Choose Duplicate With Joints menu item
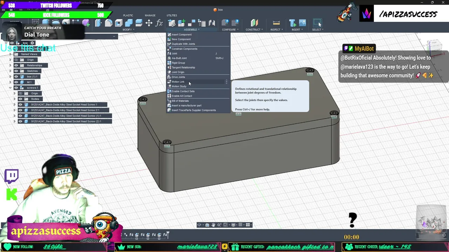The width and height of the screenshot is (449, 252). pyautogui.click(x=198, y=44)
